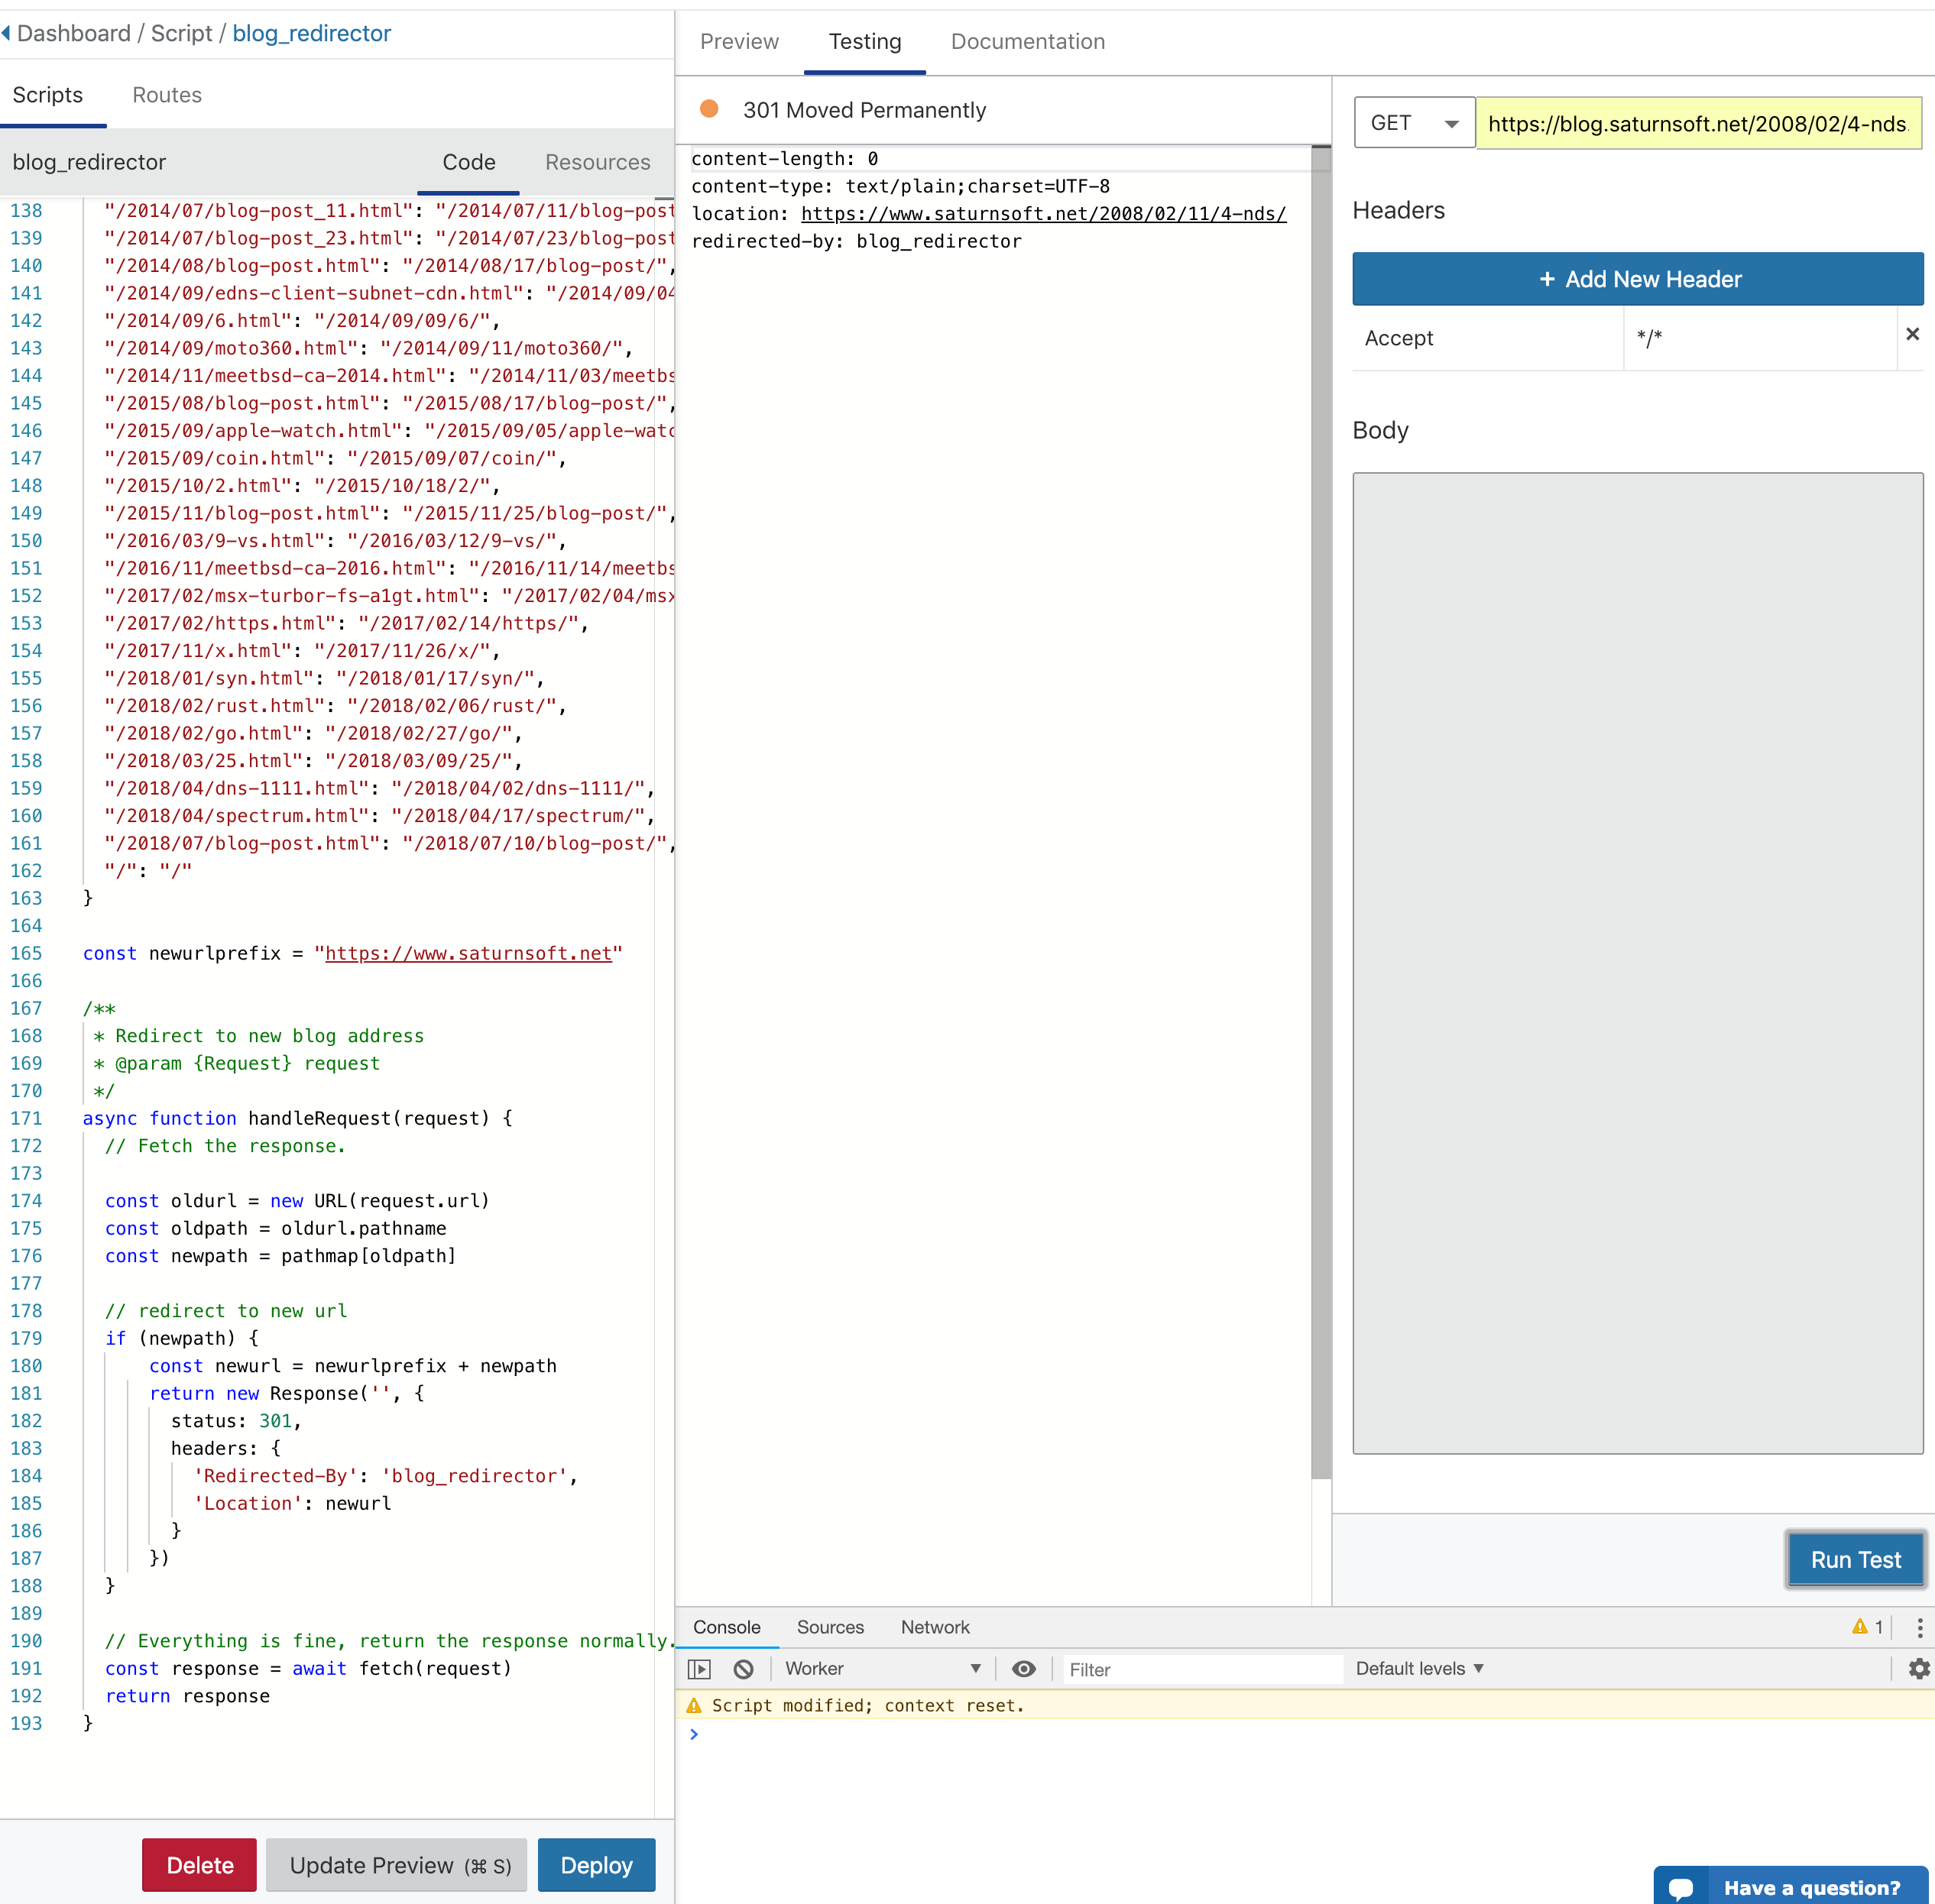Click the pause script execution icon
This screenshot has height=1904, width=1935.
697,1669
